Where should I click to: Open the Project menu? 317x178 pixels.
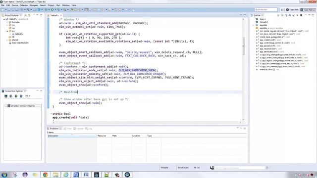point(51,5)
